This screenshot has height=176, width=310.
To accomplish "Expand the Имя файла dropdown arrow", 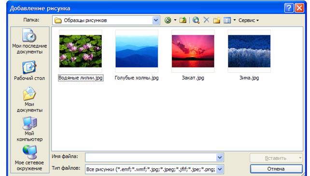I will [x=220, y=157].
